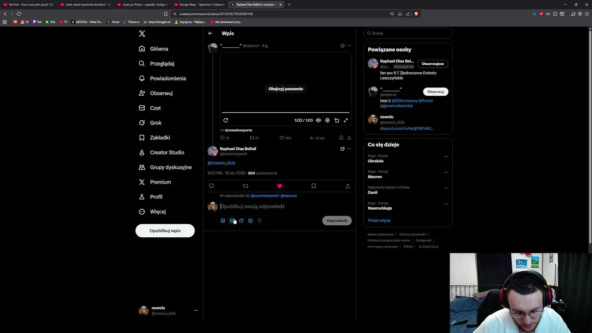Screen dimensions: 592x333
Task: Click the video progress bar
Action: click(285, 112)
